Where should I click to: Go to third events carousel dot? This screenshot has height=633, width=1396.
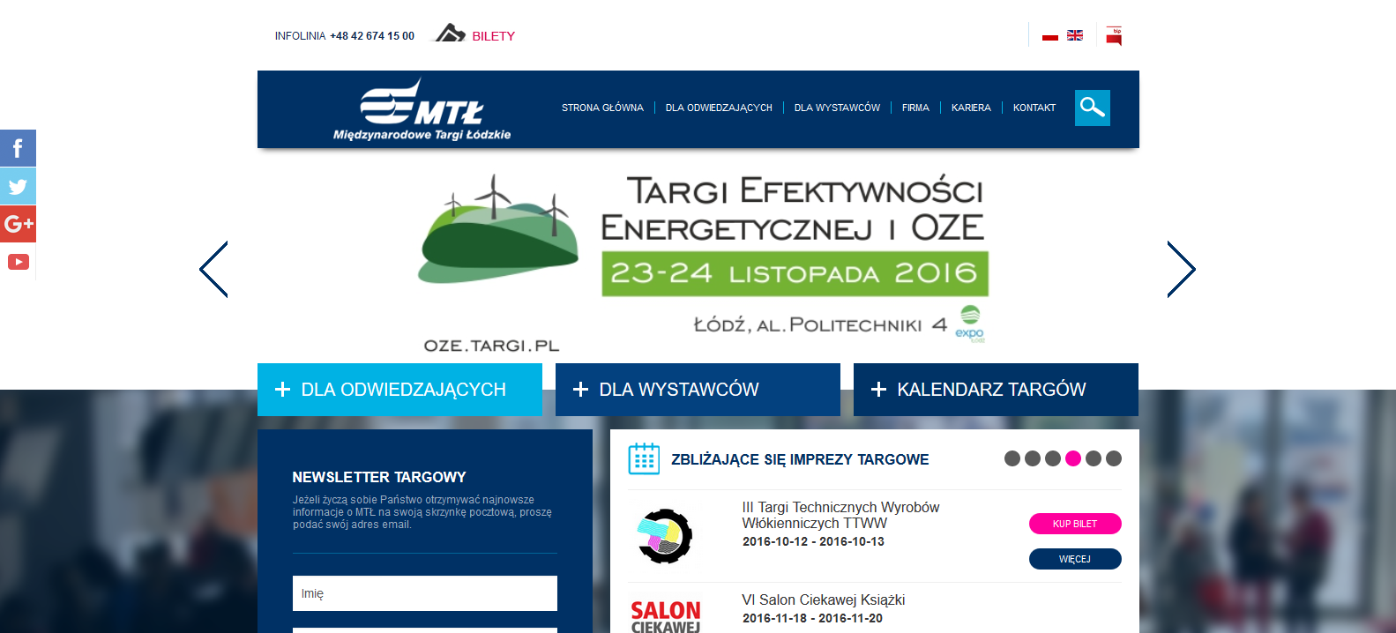(1053, 458)
